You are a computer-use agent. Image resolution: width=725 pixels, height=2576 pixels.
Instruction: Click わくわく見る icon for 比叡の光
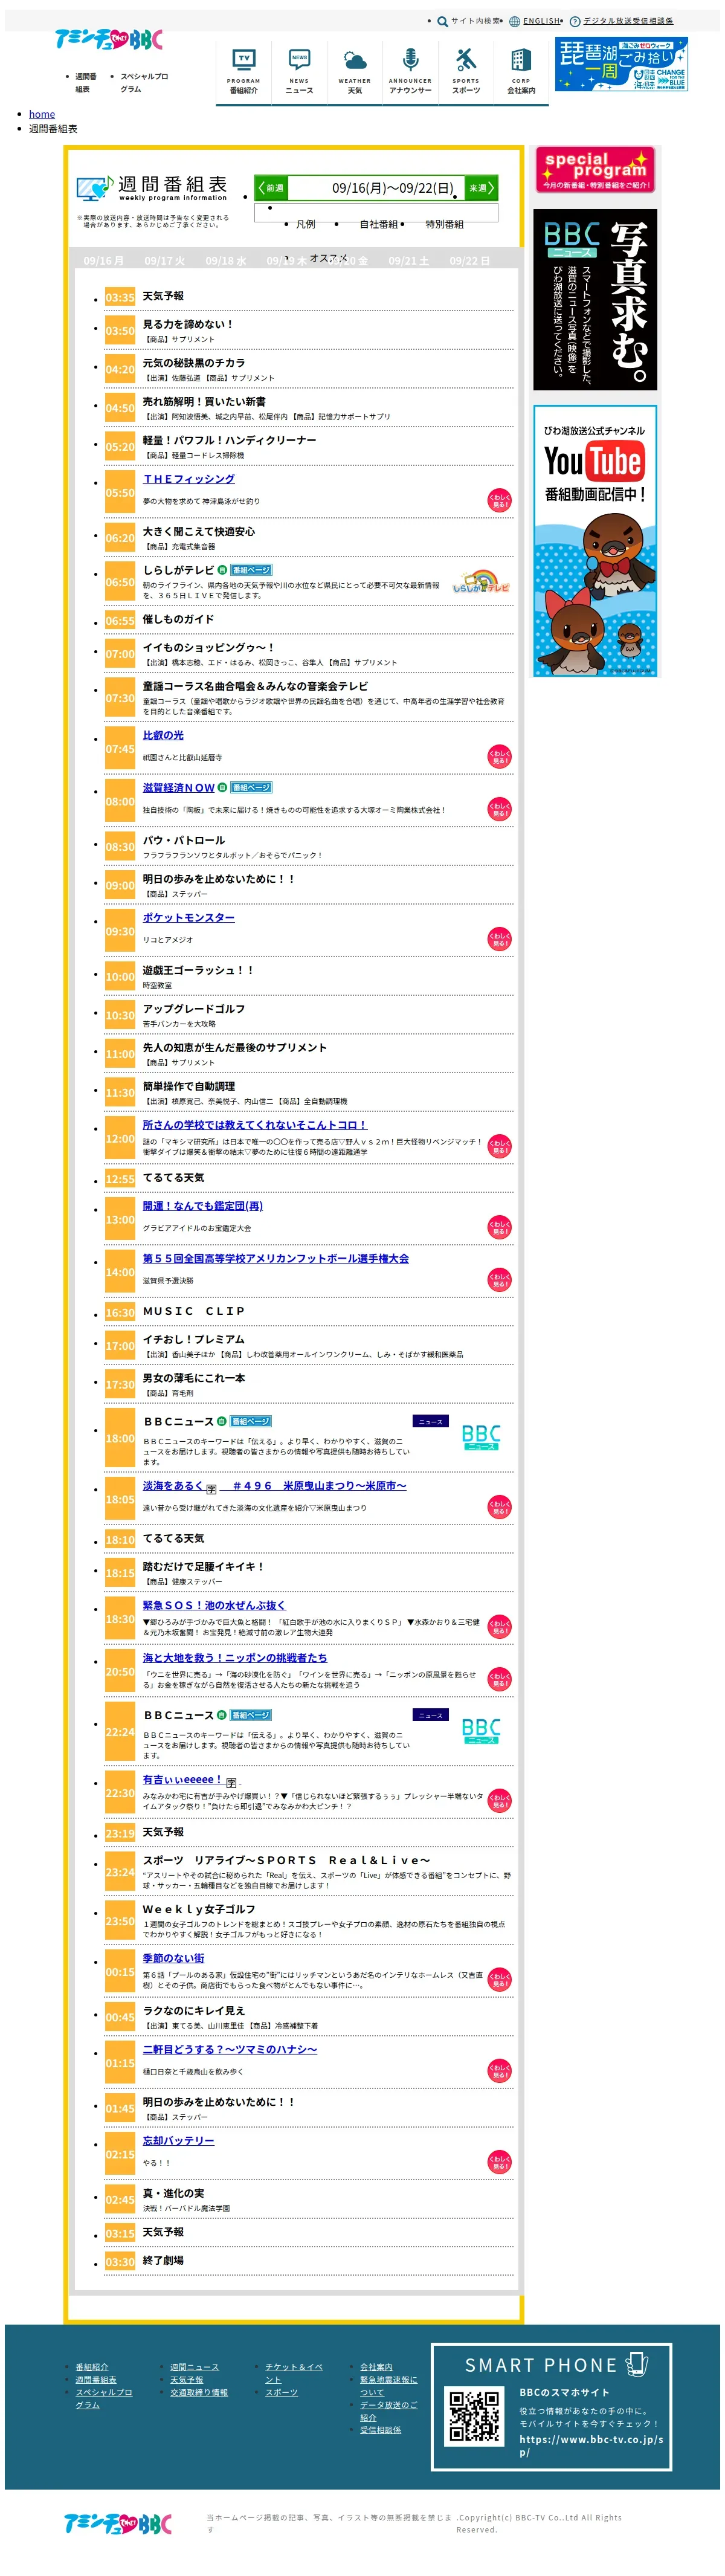click(x=499, y=756)
